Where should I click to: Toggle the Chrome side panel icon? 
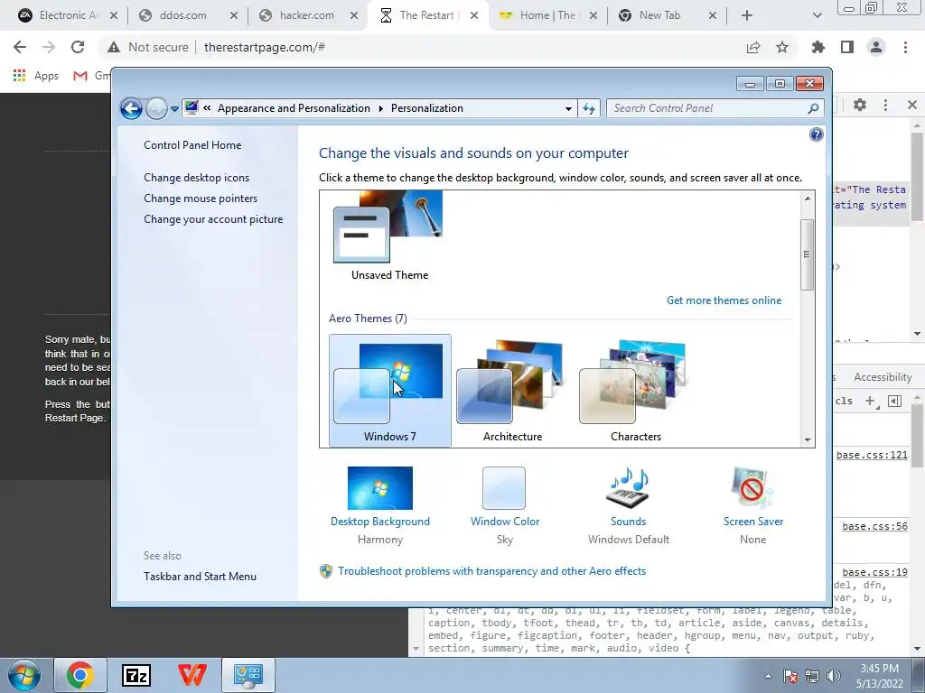coord(847,47)
